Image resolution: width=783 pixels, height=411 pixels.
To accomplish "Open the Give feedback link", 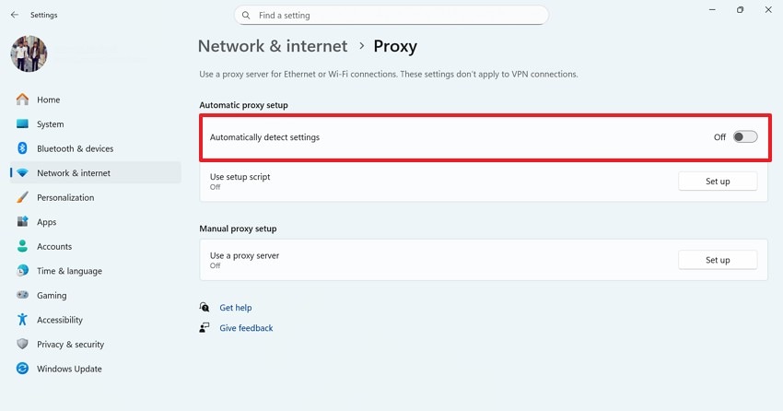I will (246, 328).
